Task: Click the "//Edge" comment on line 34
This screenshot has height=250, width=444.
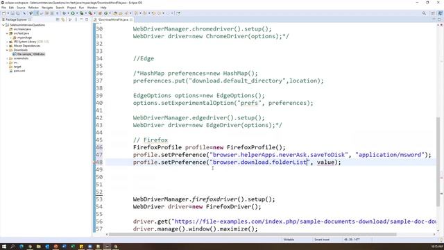Action: click(x=144, y=58)
